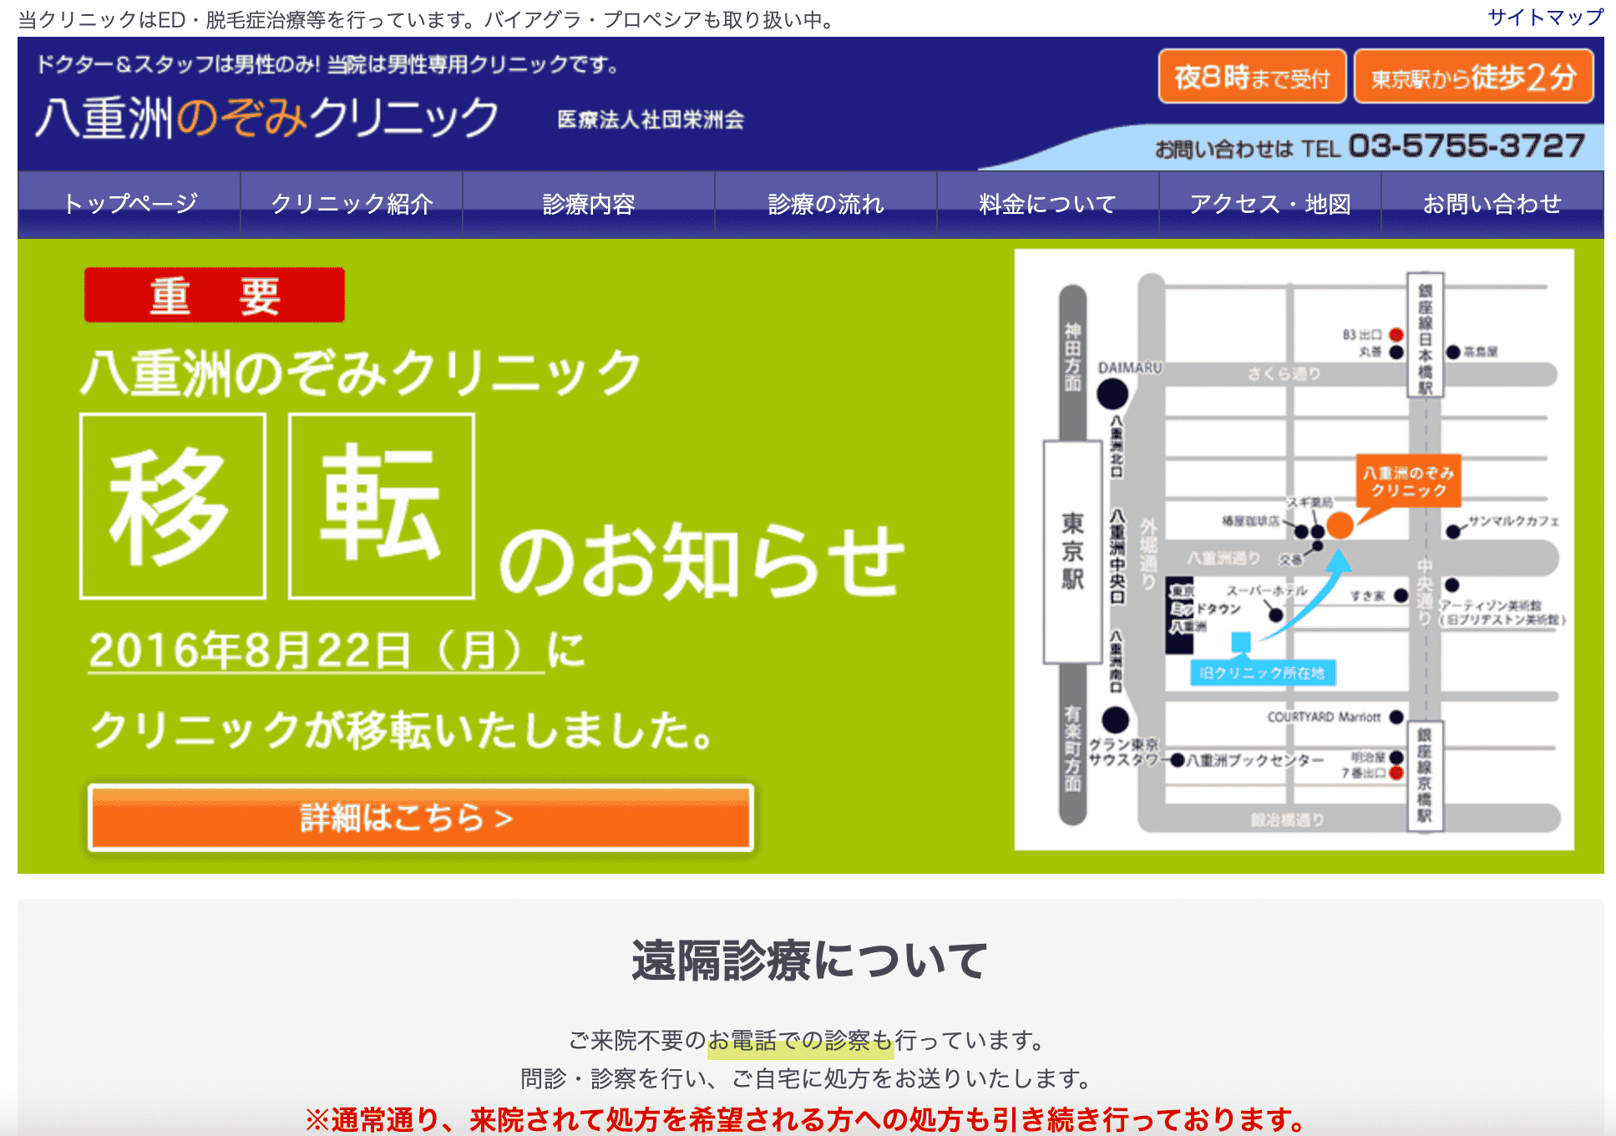Click the 東京駅から徒歩2分 orange badge
This screenshot has width=1616, height=1136.
(1473, 78)
